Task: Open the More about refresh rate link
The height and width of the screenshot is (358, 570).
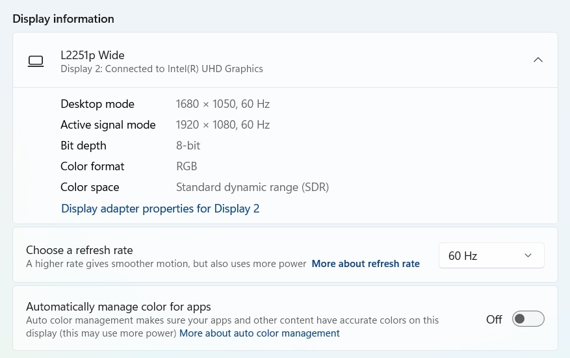Action: tap(365, 264)
